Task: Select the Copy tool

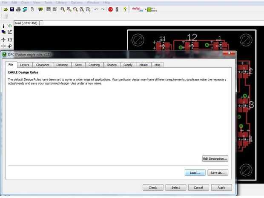Action: pos(10,40)
